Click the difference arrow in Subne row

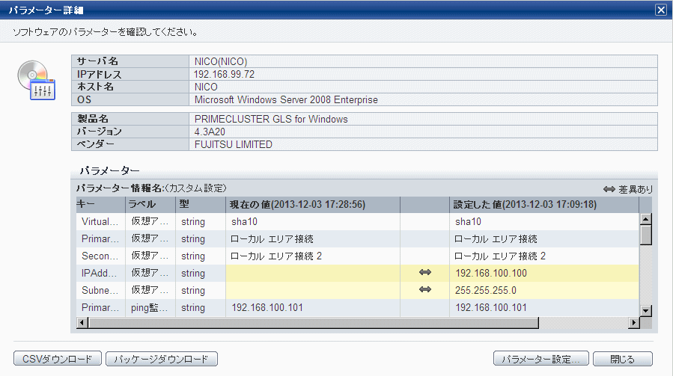click(425, 289)
